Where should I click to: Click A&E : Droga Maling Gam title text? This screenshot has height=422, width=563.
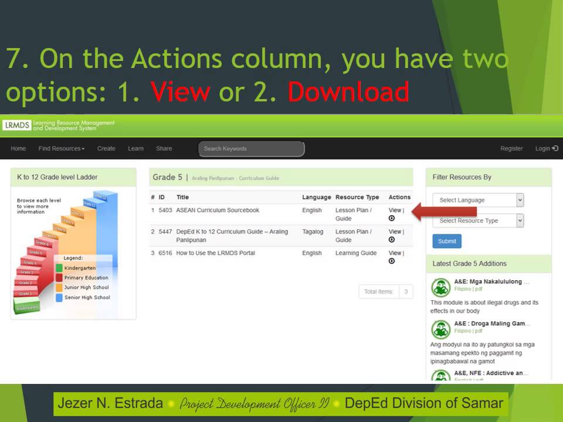(x=492, y=324)
